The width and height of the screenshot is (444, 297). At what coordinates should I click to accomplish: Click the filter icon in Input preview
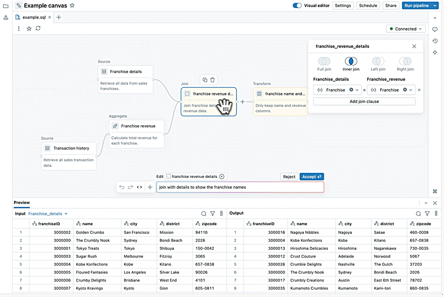[x=213, y=213]
